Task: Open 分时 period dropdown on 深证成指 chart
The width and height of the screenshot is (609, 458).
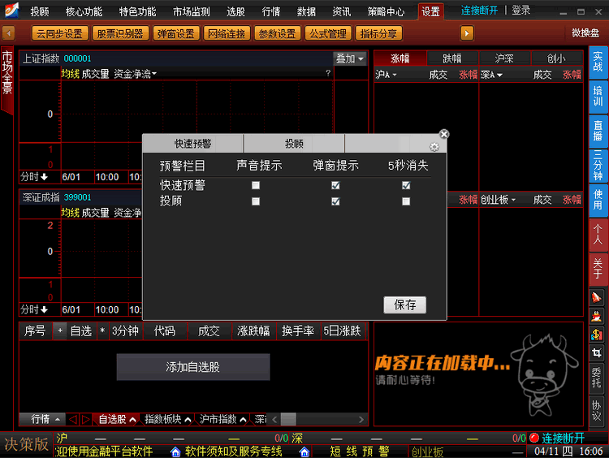Action: pyautogui.click(x=34, y=309)
